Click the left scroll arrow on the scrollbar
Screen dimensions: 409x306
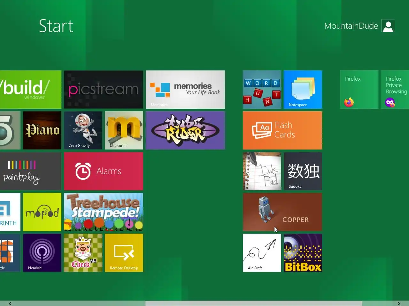coord(10,303)
